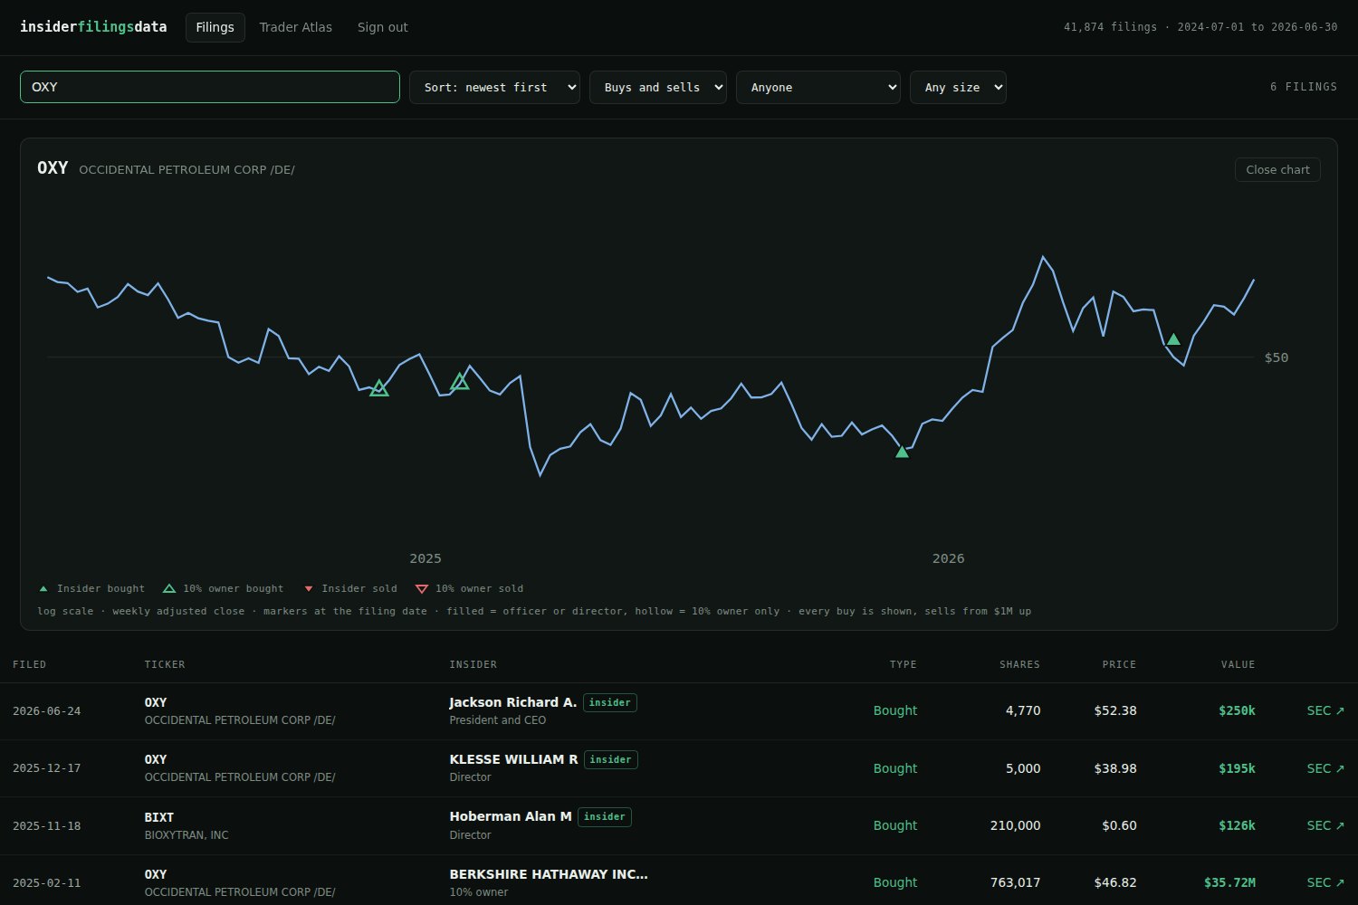Click the insider badge next to KLESSE WILLIAM R
1358x905 pixels.
[611, 759]
